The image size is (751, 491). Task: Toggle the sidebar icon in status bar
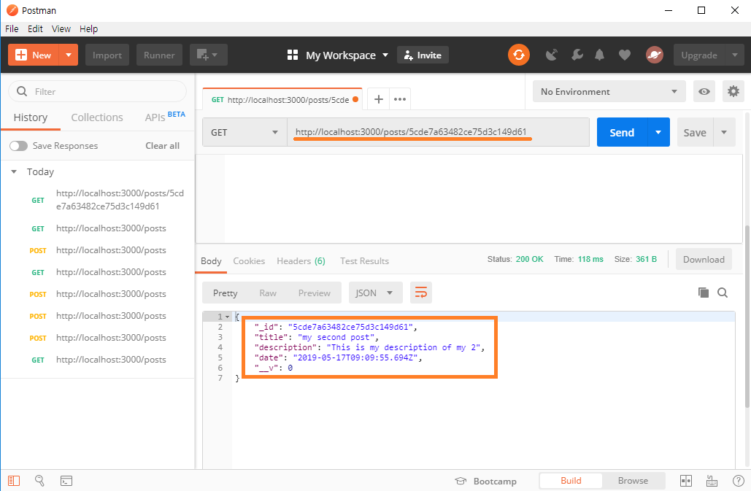point(14,481)
